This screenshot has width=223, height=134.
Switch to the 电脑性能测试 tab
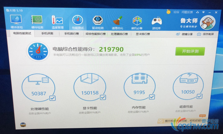click(x=22, y=33)
